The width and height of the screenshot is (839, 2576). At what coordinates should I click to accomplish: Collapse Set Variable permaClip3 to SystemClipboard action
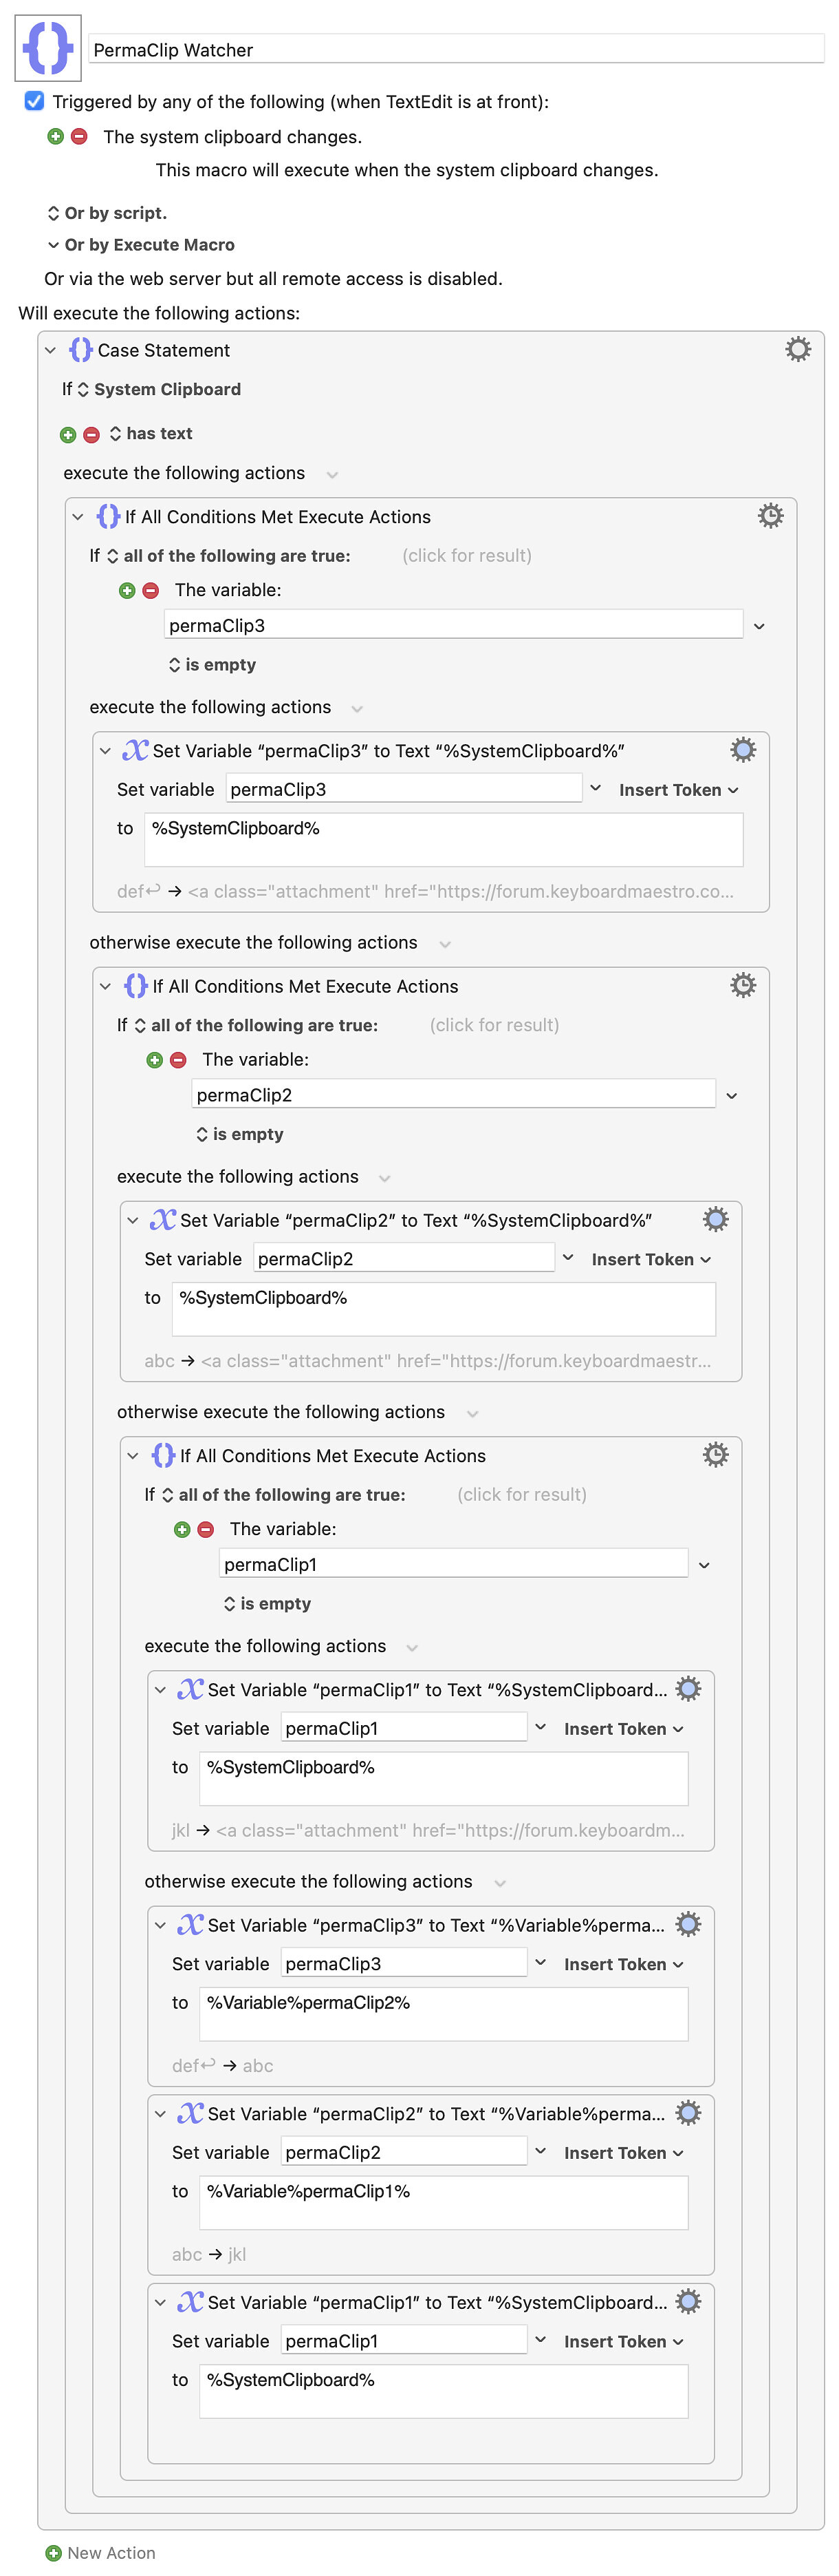click(105, 751)
